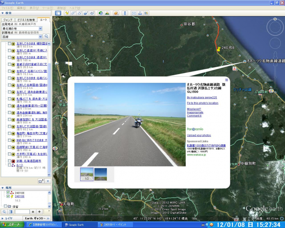The width and height of the screenshot is (285, 228).
Task: Open the departure point 最北端の地 dropdown
Action: [x=40, y=28]
